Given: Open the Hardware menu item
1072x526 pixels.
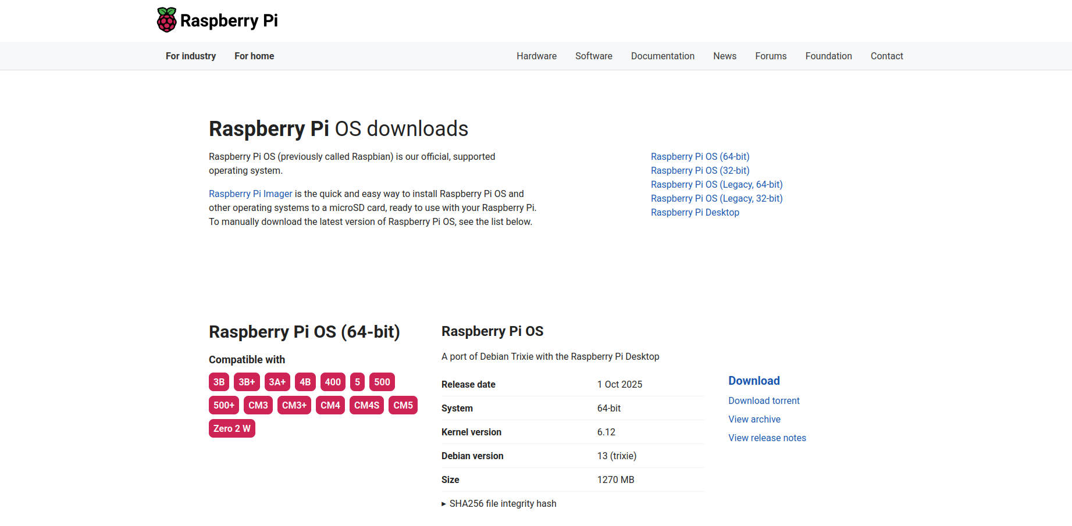Looking at the screenshot, I should coord(536,56).
